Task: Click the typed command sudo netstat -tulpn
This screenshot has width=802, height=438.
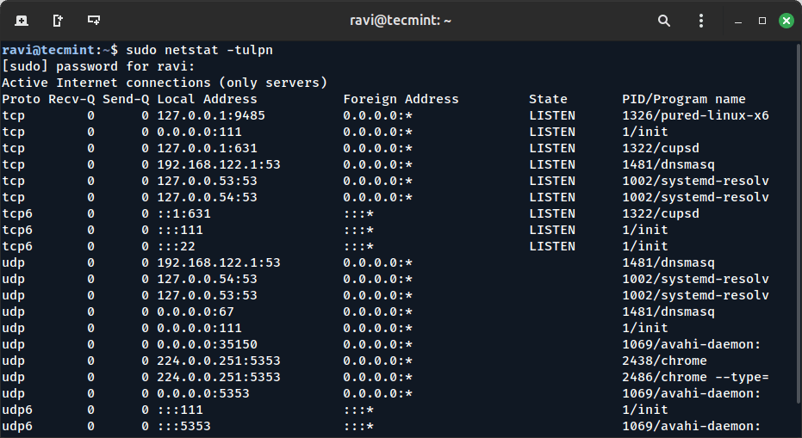Action: coord(199,50)
